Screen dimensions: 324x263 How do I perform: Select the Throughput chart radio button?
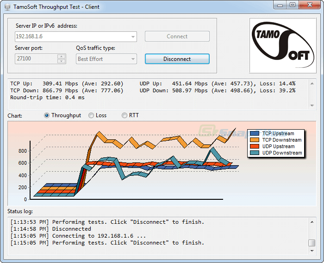point(47,115)
